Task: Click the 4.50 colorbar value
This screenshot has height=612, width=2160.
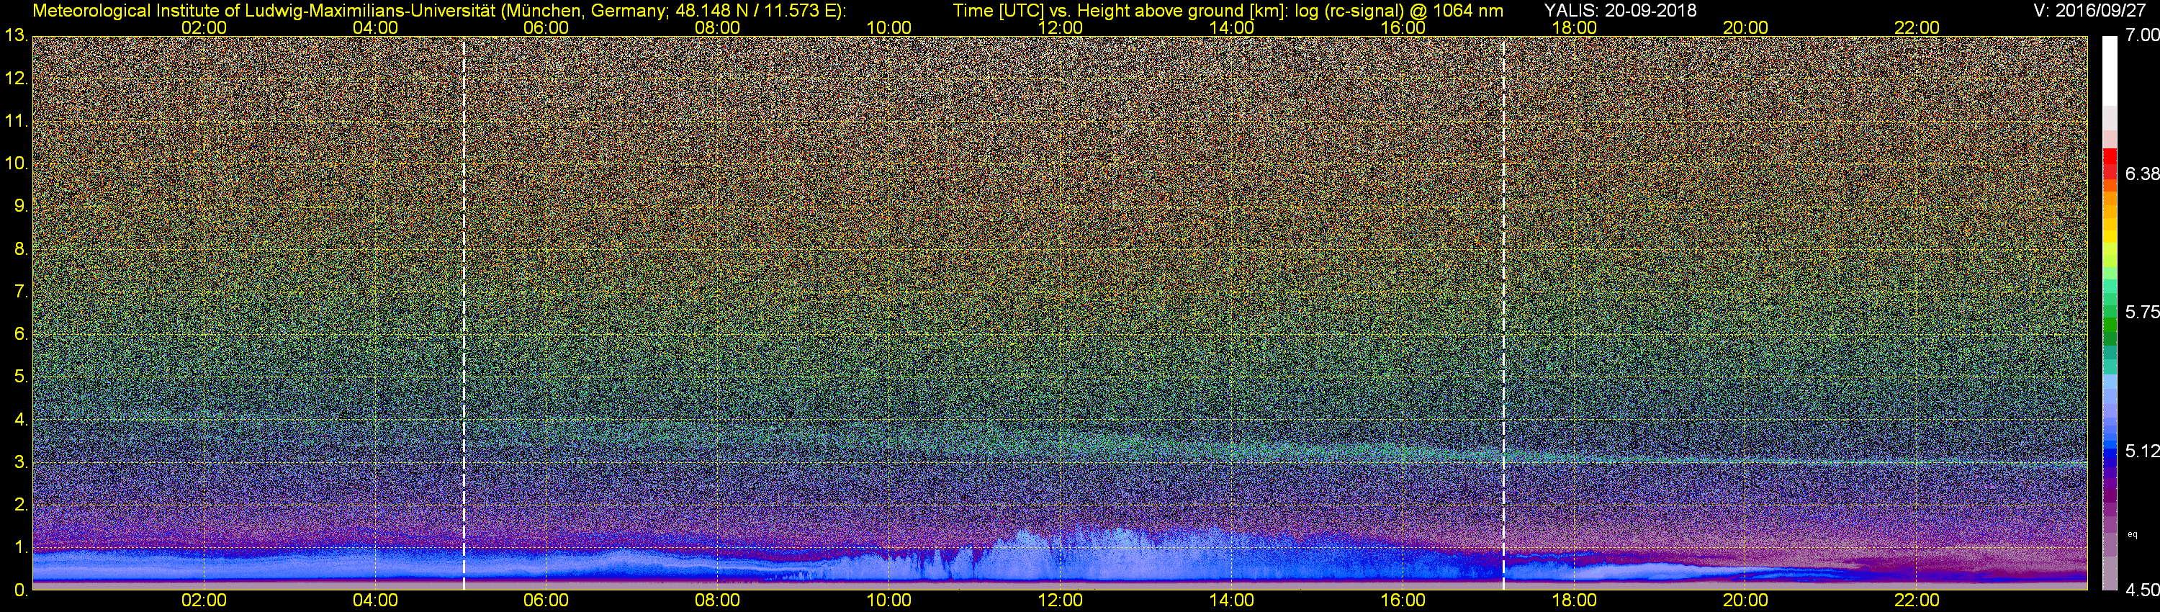Action: [x=2143, y=590]
